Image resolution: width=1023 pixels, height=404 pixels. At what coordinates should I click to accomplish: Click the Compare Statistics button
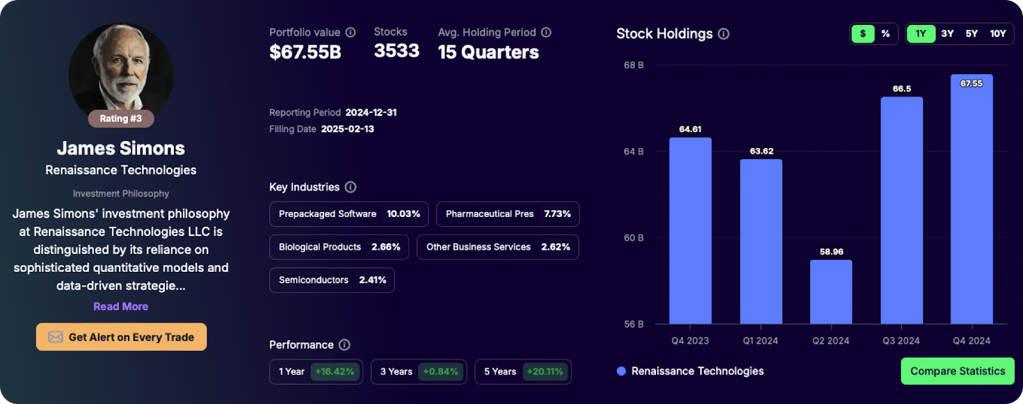[958, 371]
